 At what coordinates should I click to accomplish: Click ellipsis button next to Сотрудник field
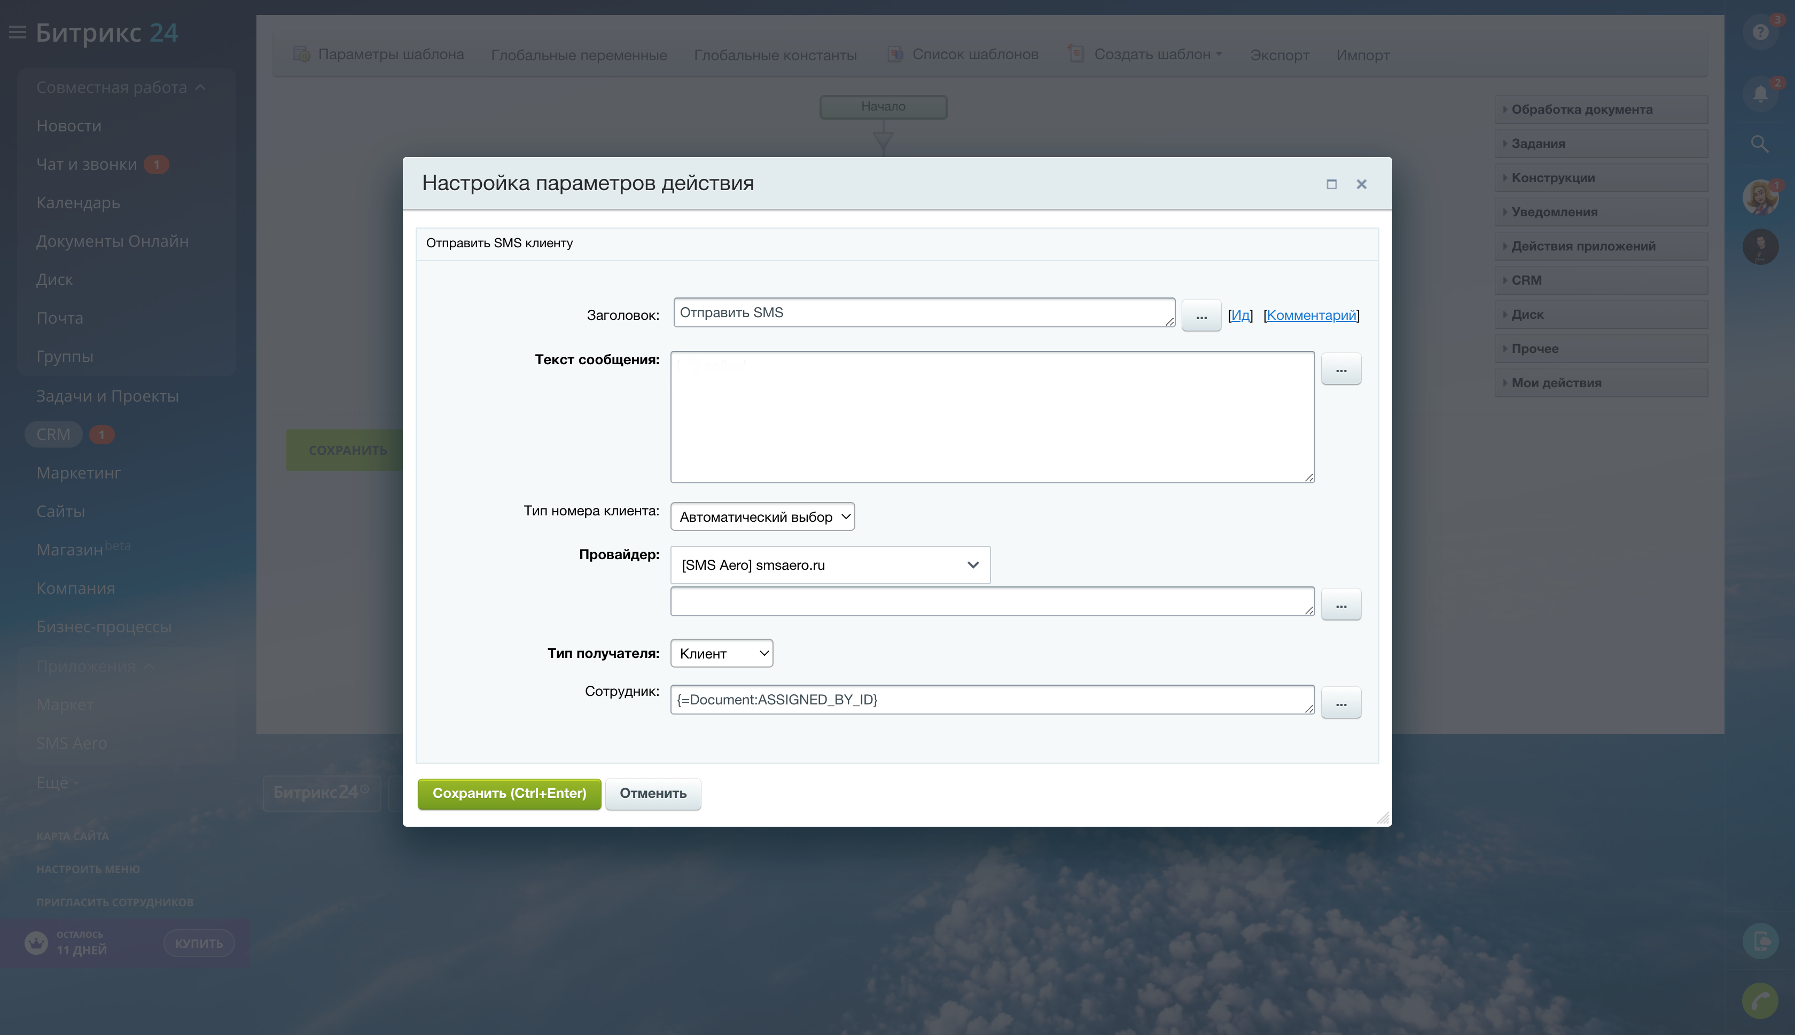click(1341, 703)
